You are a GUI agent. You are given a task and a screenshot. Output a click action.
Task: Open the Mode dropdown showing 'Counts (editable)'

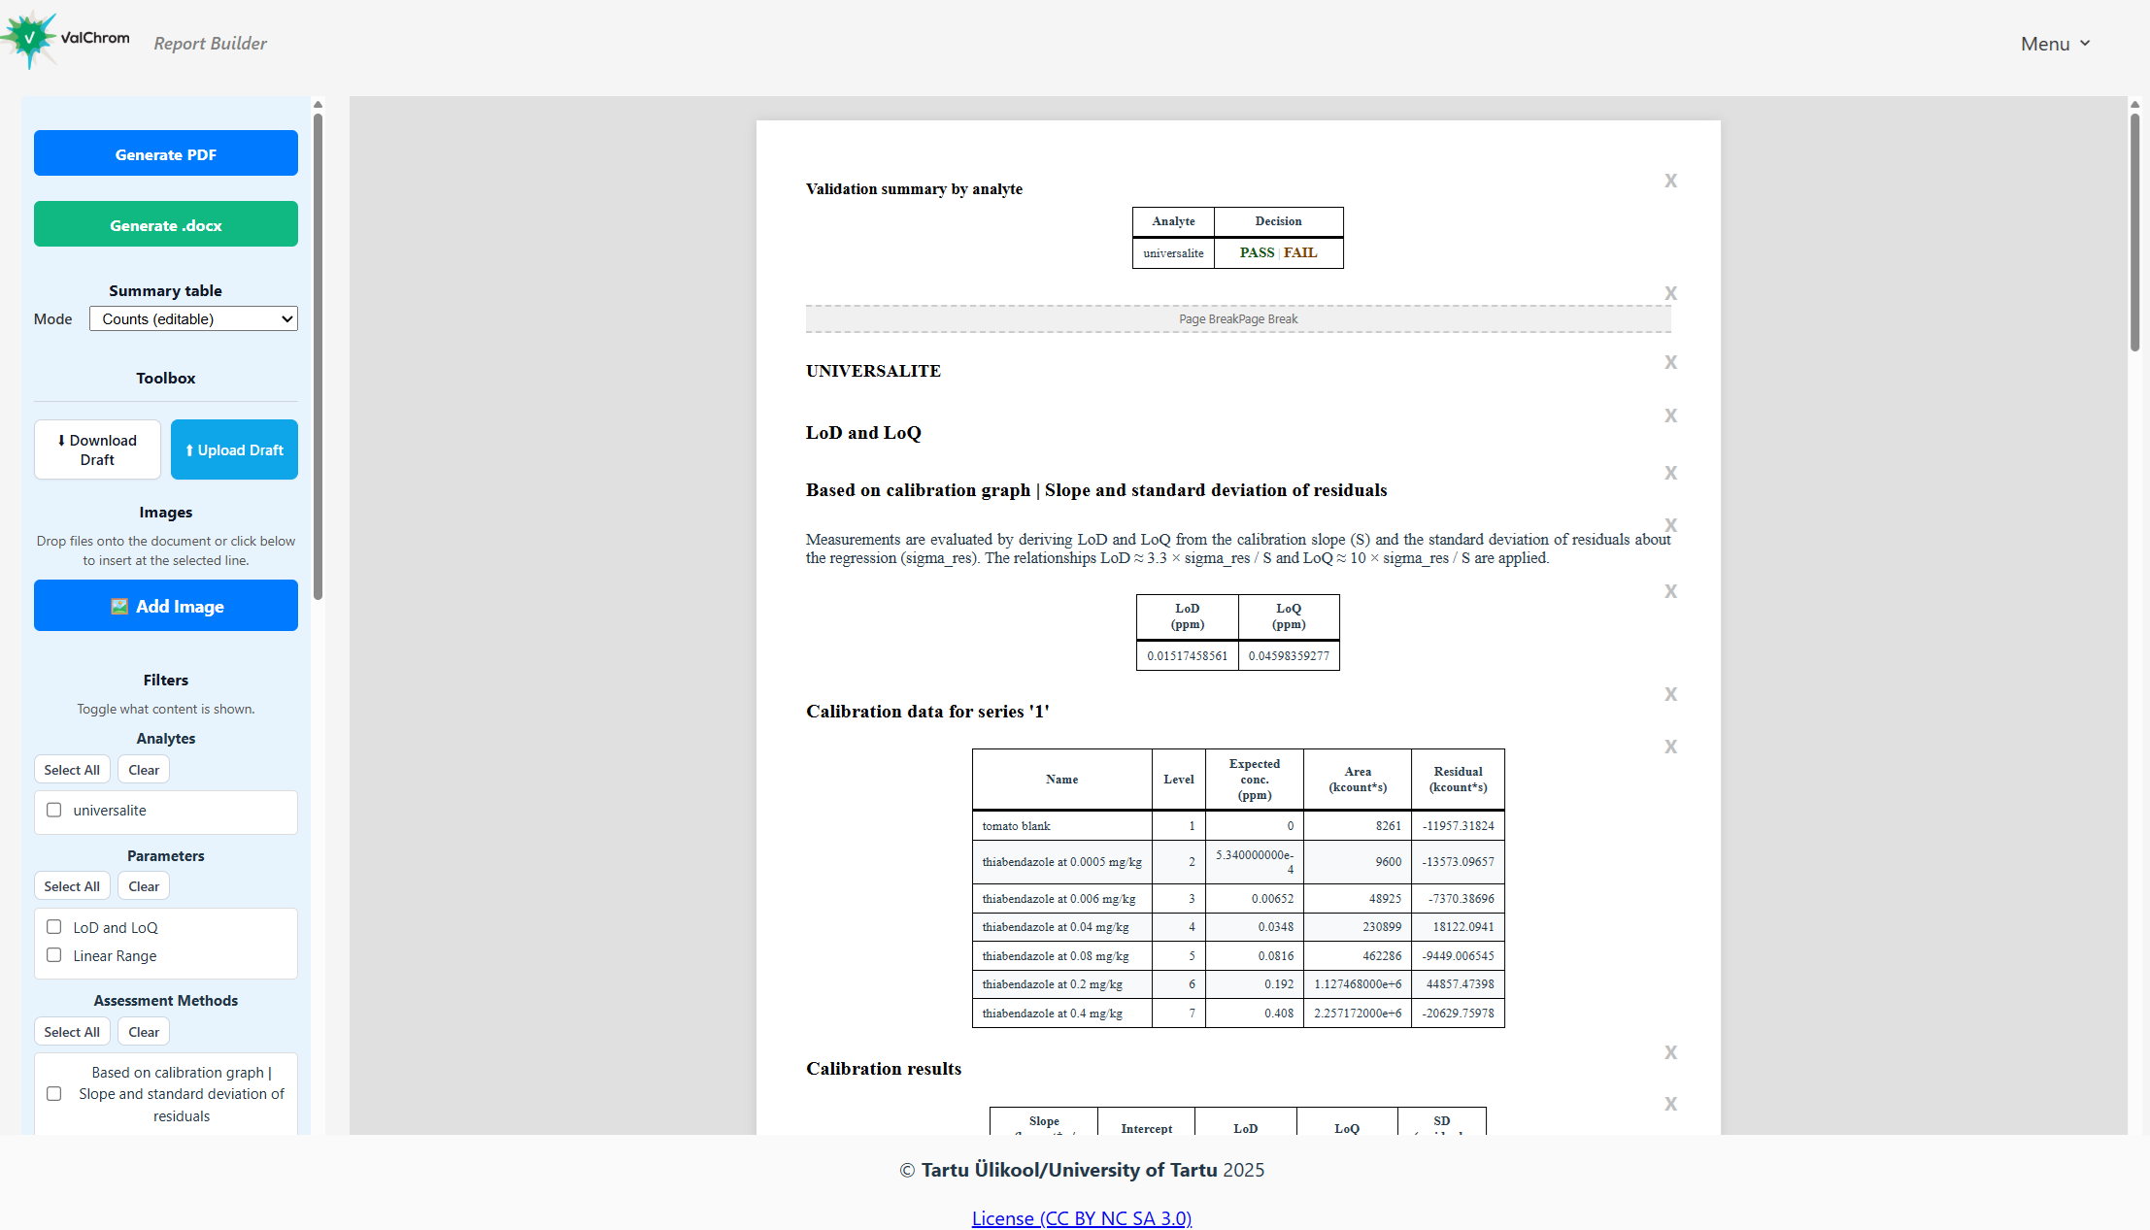coord(192,318)
